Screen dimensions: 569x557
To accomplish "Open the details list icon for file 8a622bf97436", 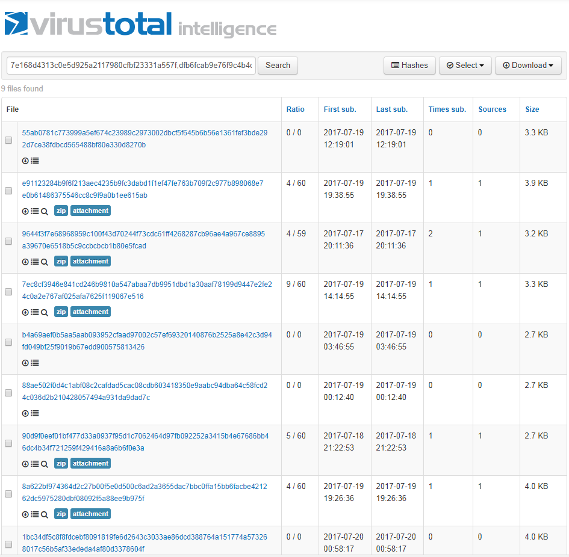I will [35, 514].
